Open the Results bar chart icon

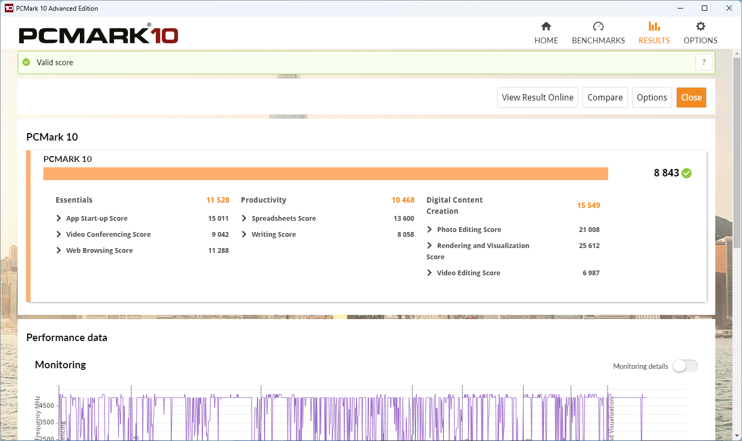click(x=654, y=26)
